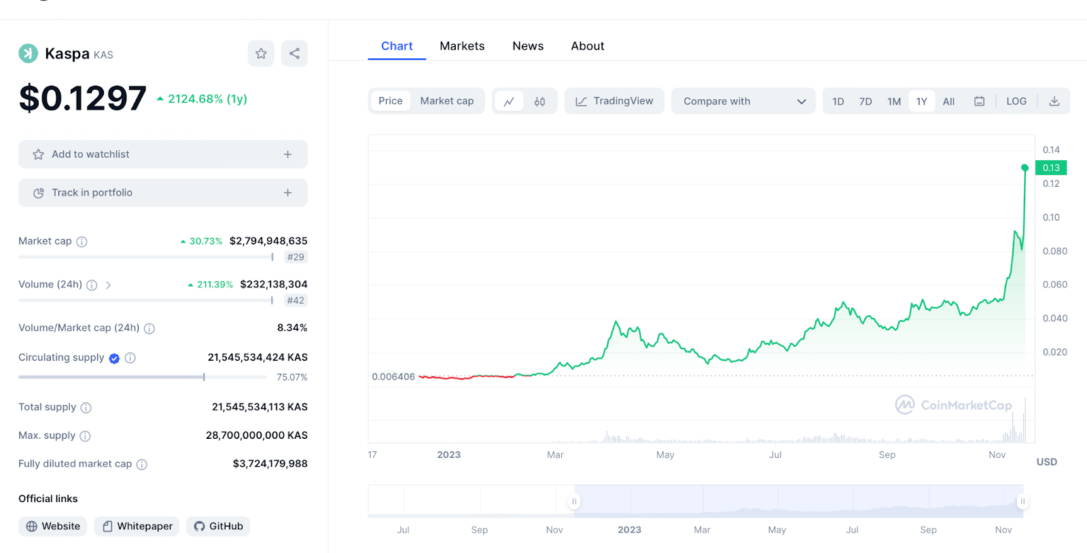Click plus icon on Add to watchlist

(288, 154)
